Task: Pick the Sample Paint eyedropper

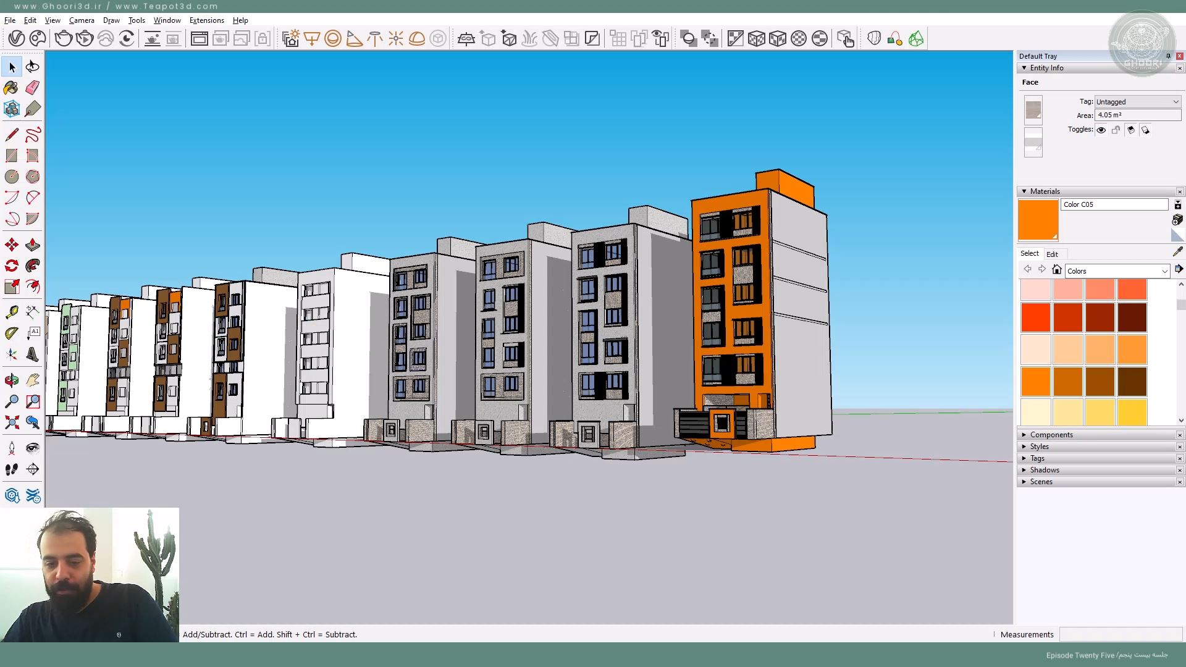Action: coord(1177,252)
